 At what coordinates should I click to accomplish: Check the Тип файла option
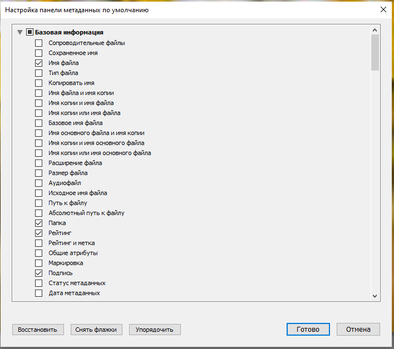point(39,73)
